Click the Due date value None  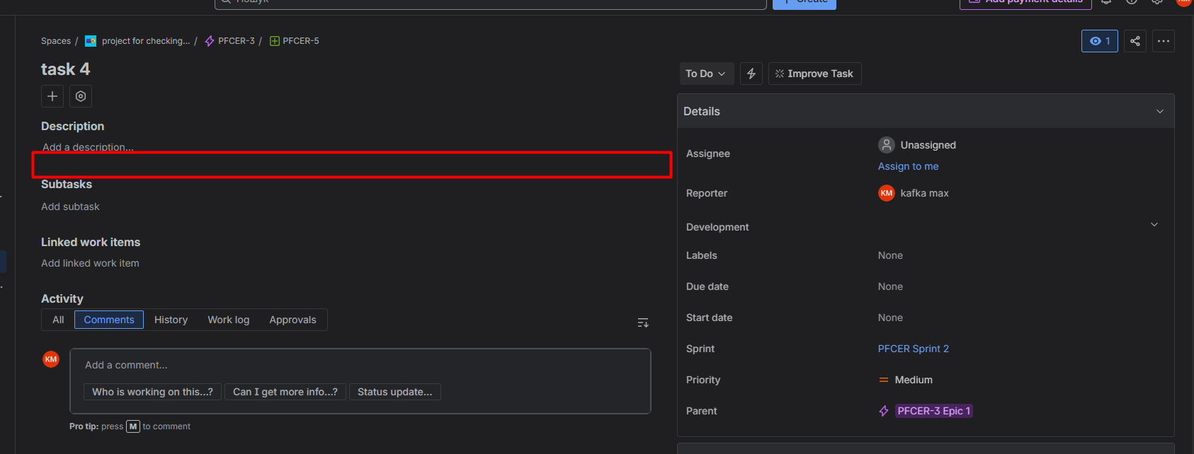point(890,286)
